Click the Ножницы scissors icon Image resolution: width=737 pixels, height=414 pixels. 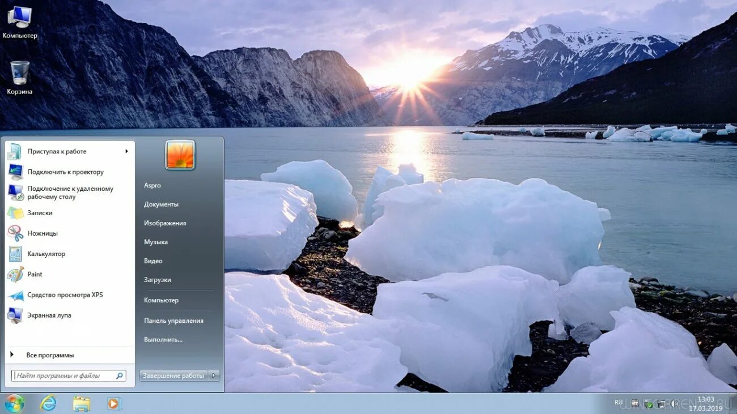pos(15,233)
